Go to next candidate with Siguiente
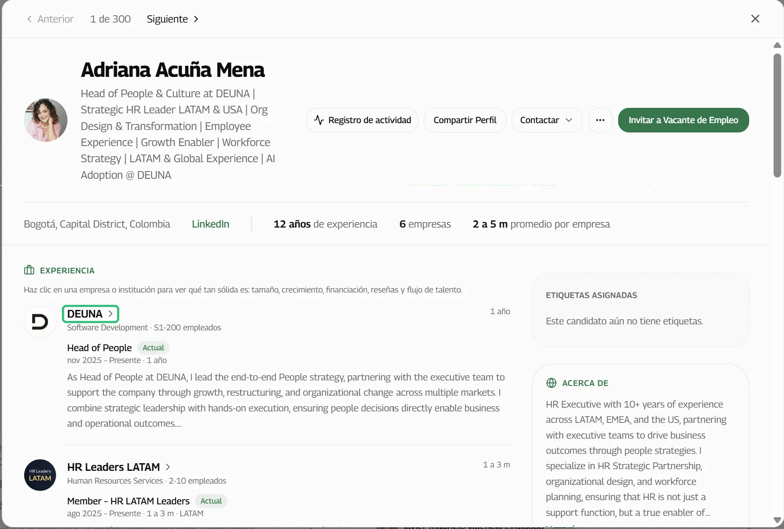The height and width of the screenshot is (529, 784). click(173, 19)
